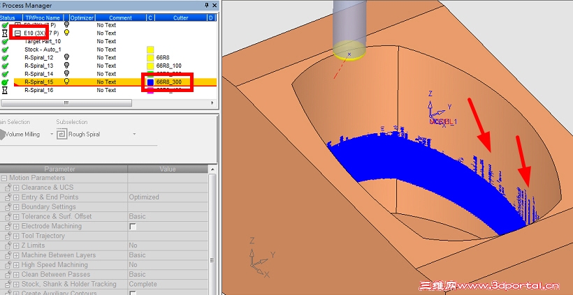
Task: Select the R-Spiral_12 procedure
Action: tap(38, 58)
